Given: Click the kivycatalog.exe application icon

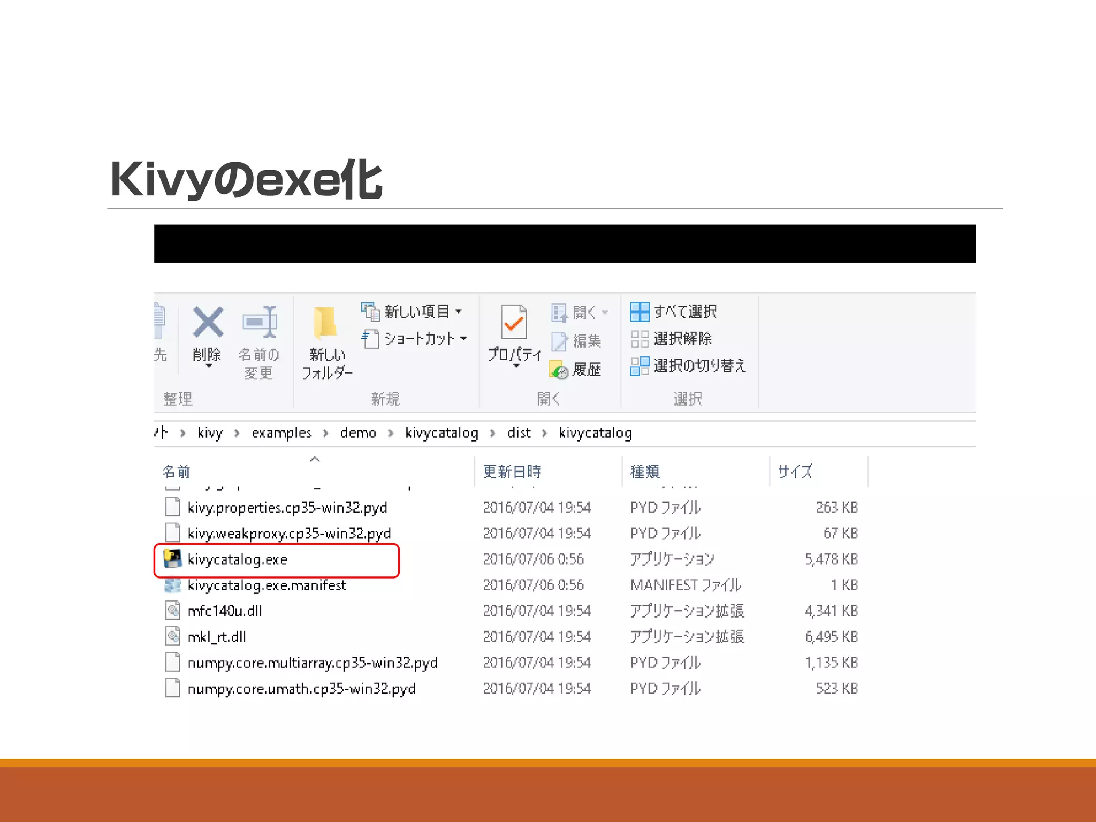Looking at the screenshot, I should point(172,559).
